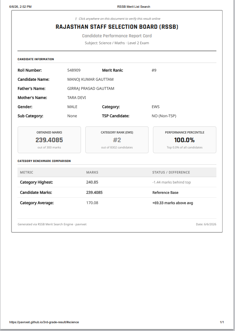235x331 pixels.
Task: Click the CANDIDATE INFORMATION section heading
Action: (x=36, y=59)
